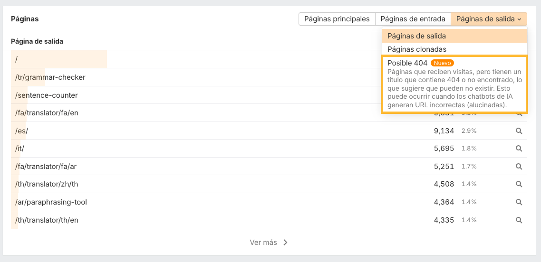Select Páginas de salida in the dropdown list
The image size is (541, 262).
416,36
